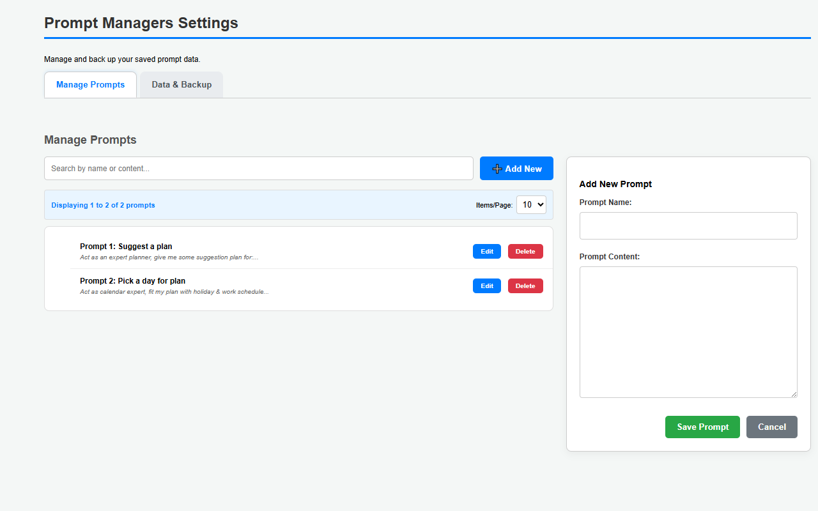Click the 'Displaying 1 to 2 of 2 prompts' label
The width and height of the screenshot is (818, 511).
click(x=103, y=205)
